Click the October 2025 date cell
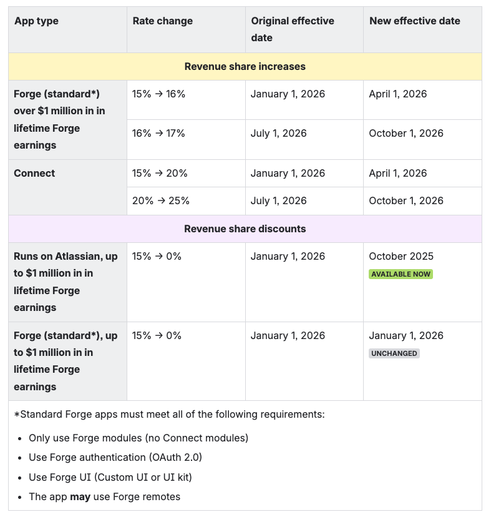Viewport: 491px width, 522px height. point(401,257)
